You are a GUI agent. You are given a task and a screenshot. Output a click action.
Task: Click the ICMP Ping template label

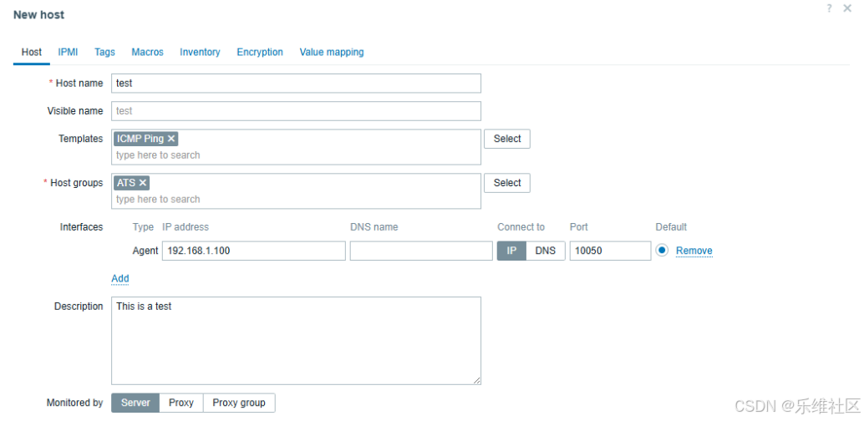140,139
